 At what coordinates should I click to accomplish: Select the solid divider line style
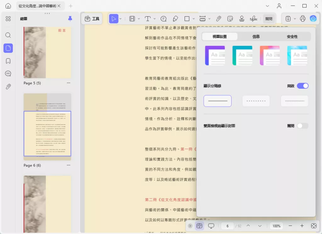pos(218,101)
